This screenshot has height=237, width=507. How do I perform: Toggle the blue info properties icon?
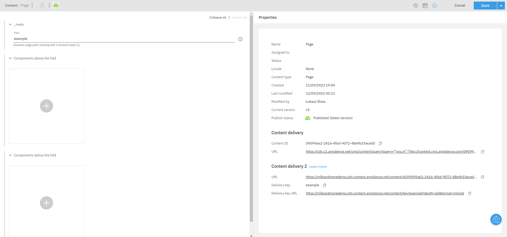(x=434, y=6)
